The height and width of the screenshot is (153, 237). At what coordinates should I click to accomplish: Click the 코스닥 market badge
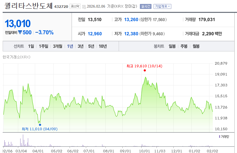(x=75, y=6)
